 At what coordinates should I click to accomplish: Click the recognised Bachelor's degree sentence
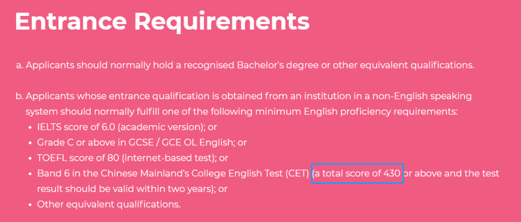[x=250, y=65]
